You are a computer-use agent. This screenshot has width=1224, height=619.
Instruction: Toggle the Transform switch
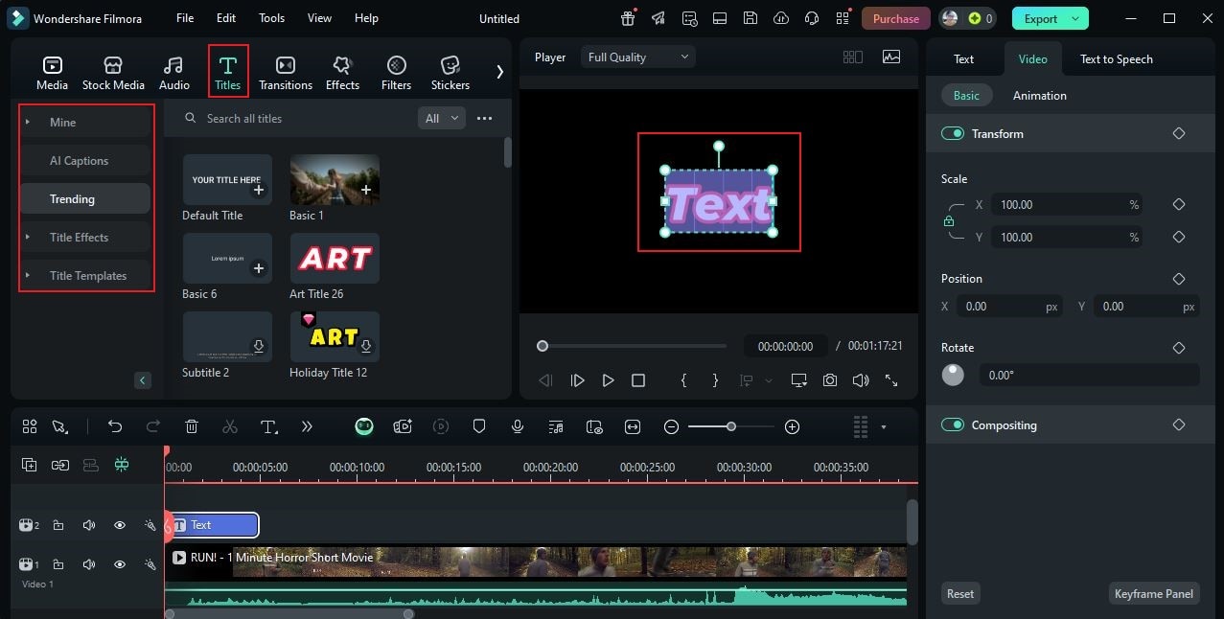pos(952,133)
